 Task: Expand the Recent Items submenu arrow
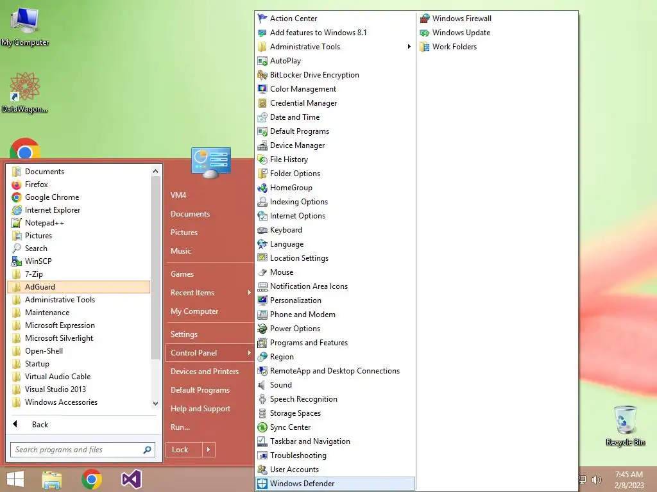pos(249,293)
